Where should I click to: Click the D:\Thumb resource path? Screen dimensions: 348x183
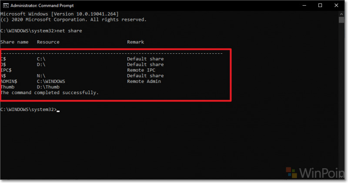tap(48, 87)
